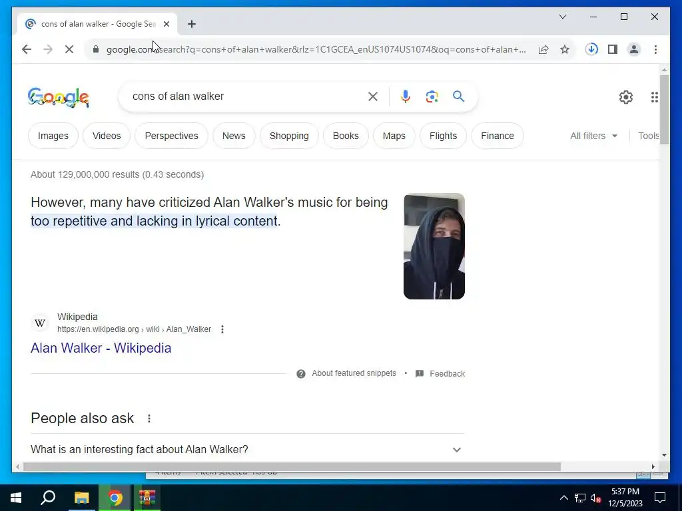Share this page icon in address bar

(x=543, y=49)
